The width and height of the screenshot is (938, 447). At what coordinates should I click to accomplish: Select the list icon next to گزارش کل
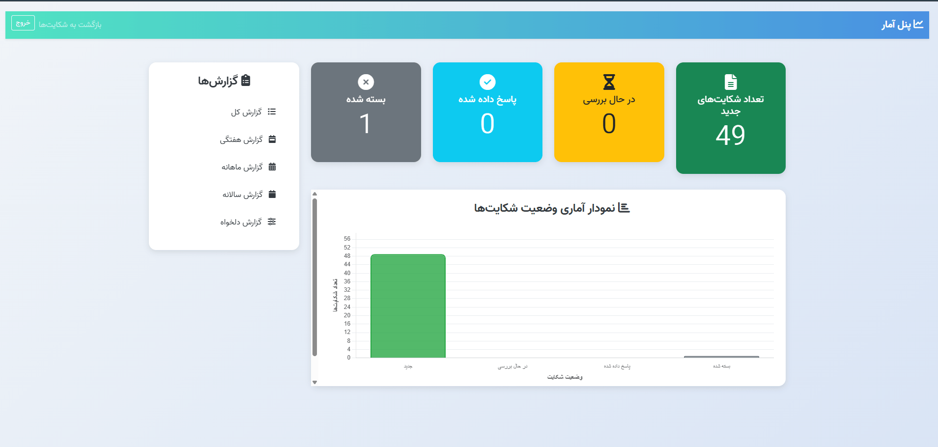click(273, 112)
